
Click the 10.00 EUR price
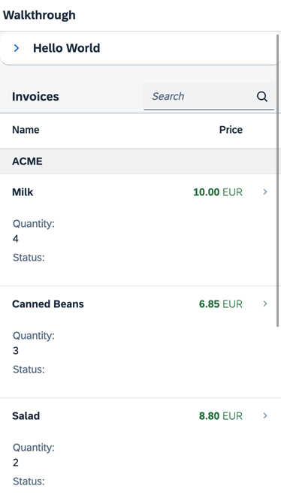[218, 192]
